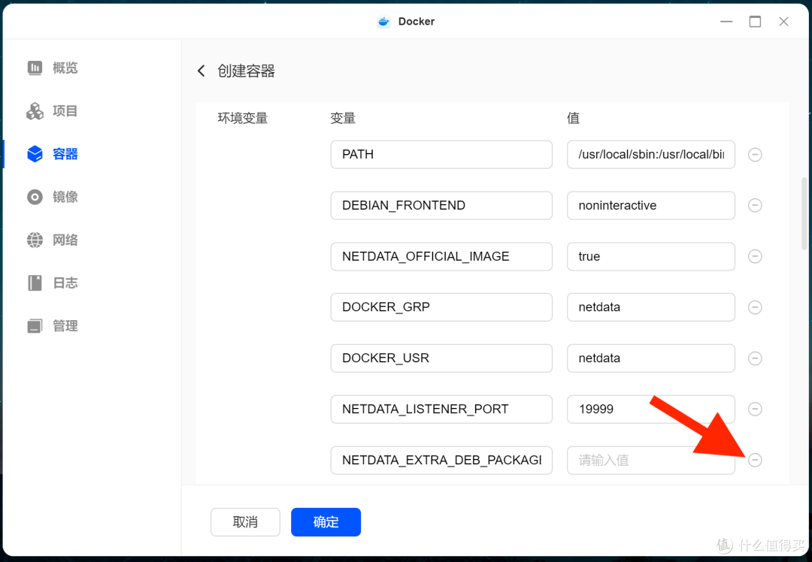Maximize the Docker window
Viewport: 812px width, 562px height.
pos(755,21)
